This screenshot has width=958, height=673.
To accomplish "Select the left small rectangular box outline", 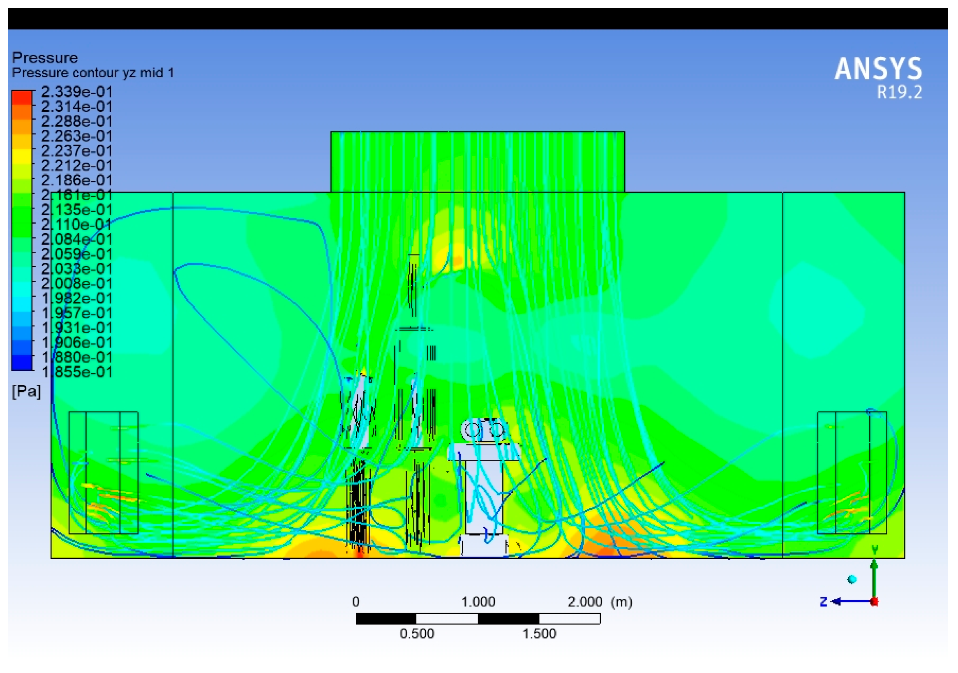I will (103, 473).
